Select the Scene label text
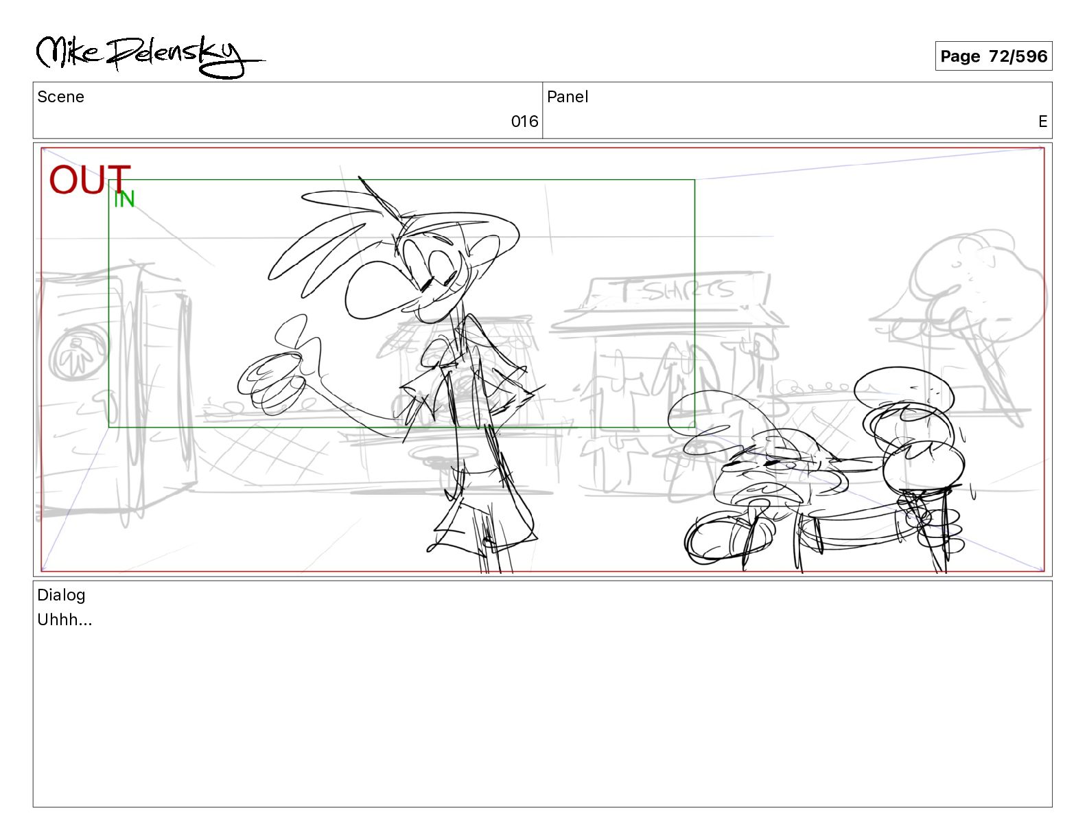 click(x=60, y=97)
